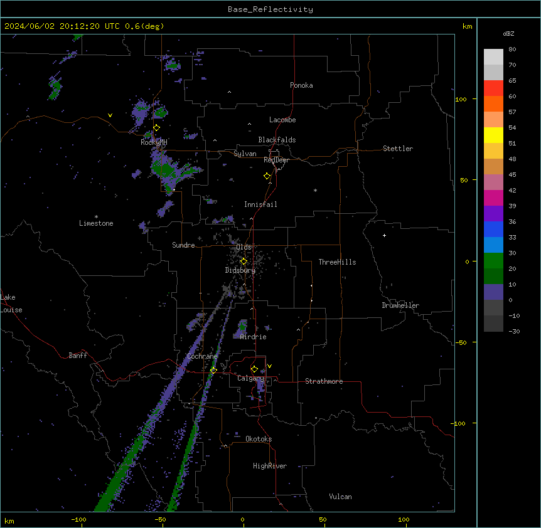Click the magenta 42 dBZ legend swatch
The image size is (541, 528).
[x=493, y=198]
